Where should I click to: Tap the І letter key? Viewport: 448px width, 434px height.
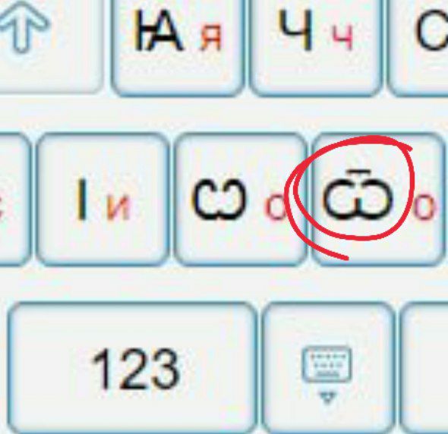(x=103, y=200)
